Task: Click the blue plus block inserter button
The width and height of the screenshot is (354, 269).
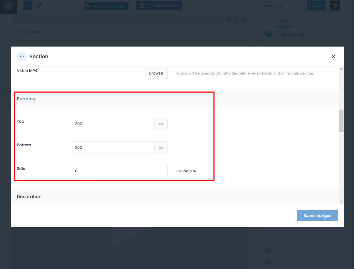Action: point(28,6)
